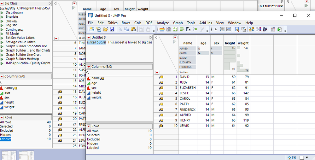Click the home window icon in status bar
315x160 pixels.
coord(289,157)
